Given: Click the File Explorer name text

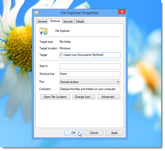Looking at the screenshot, I should pyautogui.click(x=62, y=31).
